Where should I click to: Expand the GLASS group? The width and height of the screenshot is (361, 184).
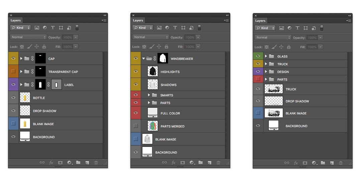coord(266,56)
